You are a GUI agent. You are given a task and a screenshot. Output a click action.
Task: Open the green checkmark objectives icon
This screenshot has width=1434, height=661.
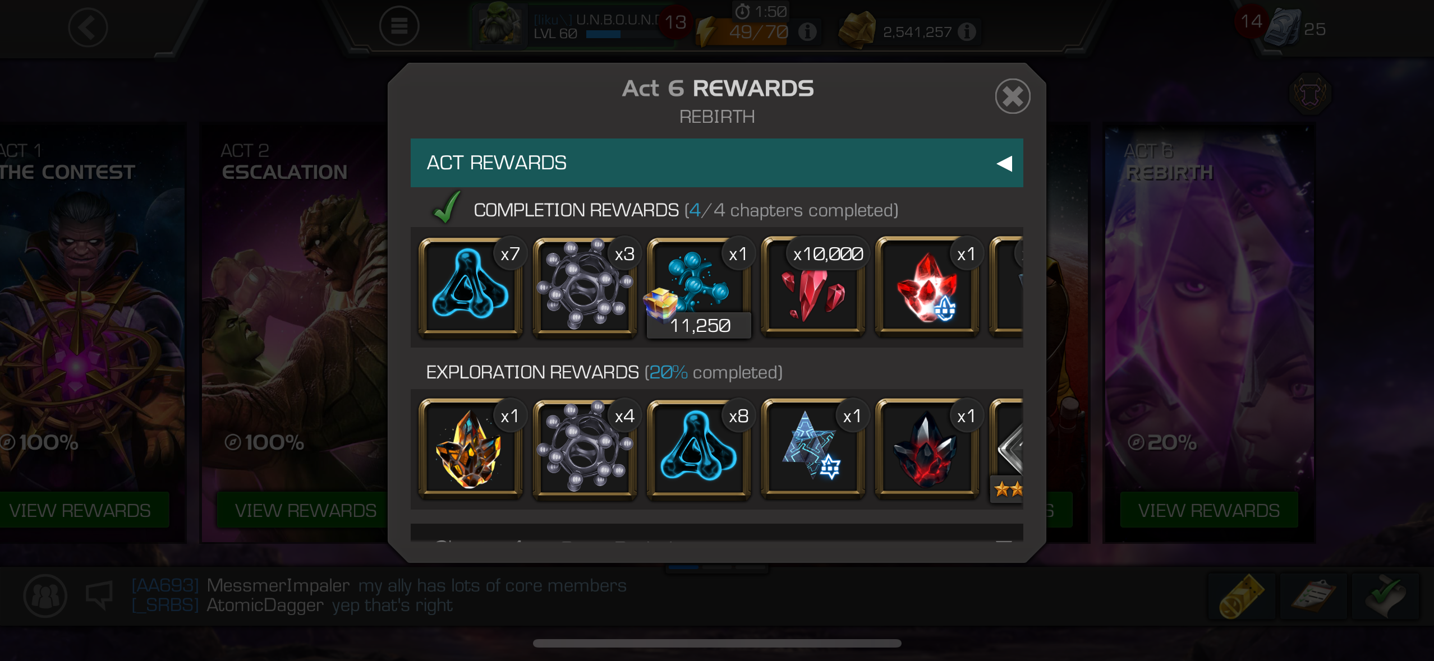[1384, 596]
